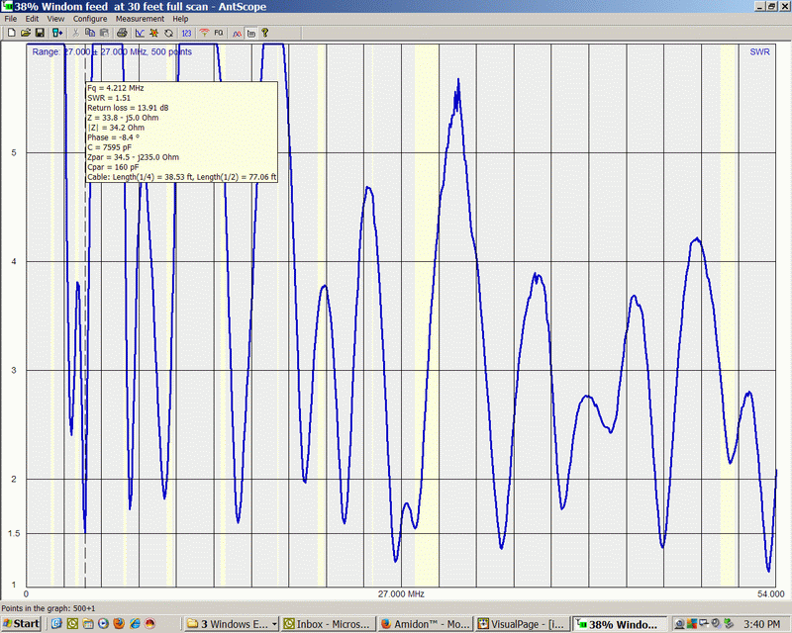
Task: Click the circular arrows refresh icon
Action: pyautogui.click(x=168, y=33)
